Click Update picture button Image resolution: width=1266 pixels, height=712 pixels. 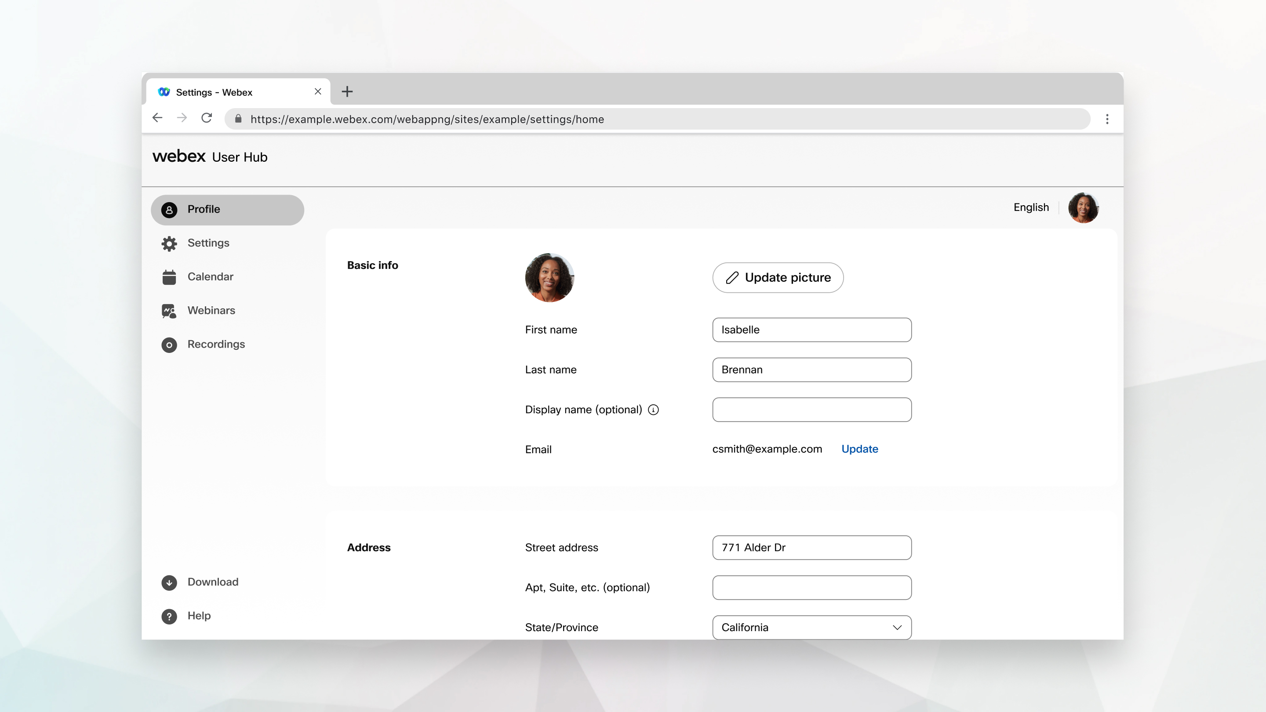coord(777,277)
